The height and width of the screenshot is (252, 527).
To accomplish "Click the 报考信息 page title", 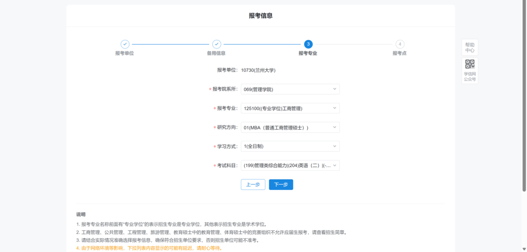I will click(261, 16).
